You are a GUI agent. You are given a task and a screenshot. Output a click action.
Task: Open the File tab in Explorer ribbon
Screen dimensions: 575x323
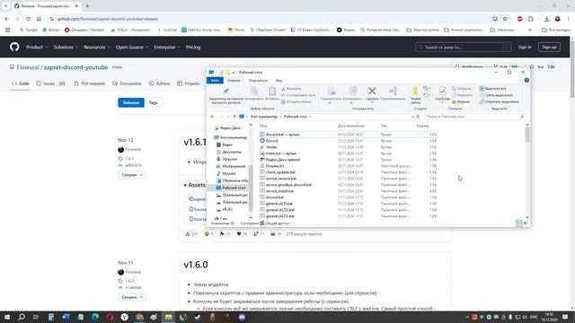(215, 80)
